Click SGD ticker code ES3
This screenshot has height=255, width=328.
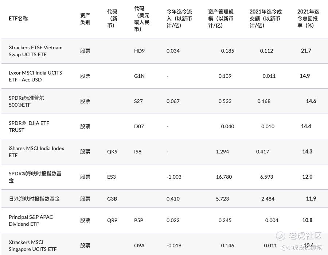[x=111, y=177]
